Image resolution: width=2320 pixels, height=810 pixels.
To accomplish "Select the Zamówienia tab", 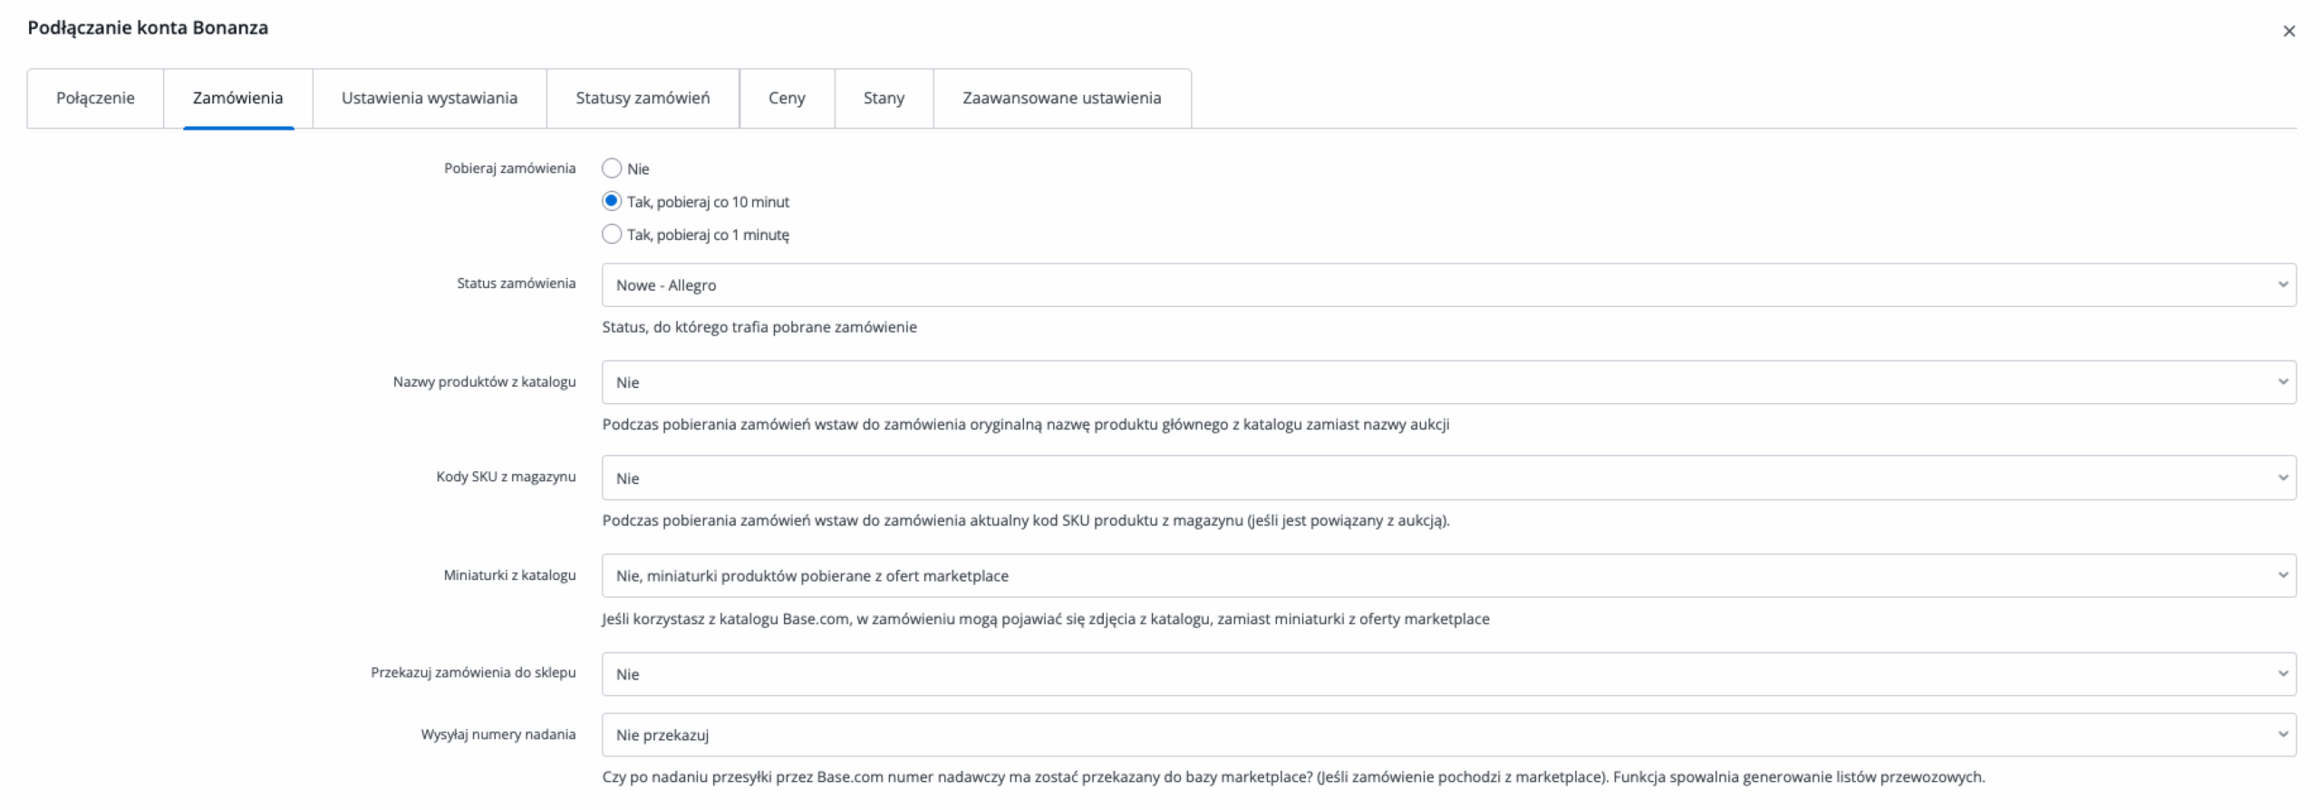I will click(237, 98).
